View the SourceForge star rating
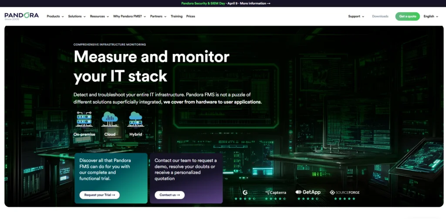 pyautogui.click(x=345, y=199)
